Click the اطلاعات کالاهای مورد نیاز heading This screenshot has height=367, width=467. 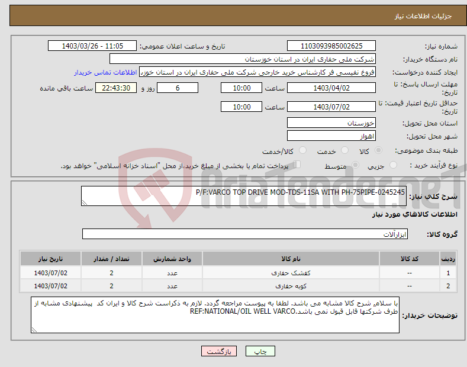click(414, 214)
